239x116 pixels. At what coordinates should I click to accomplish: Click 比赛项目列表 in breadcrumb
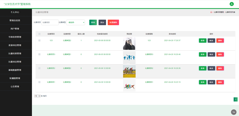click(230, 12)
